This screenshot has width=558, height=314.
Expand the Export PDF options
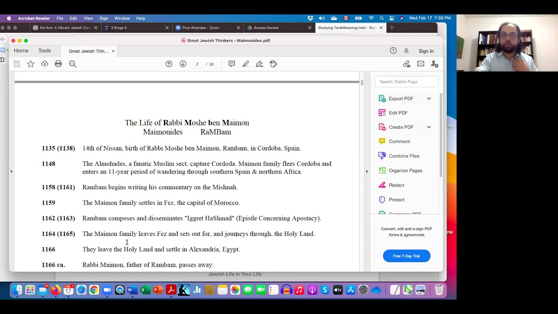429,99
